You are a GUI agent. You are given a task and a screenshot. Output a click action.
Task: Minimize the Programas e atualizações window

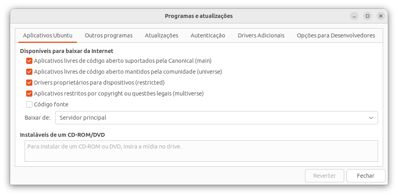coord(354,16)
